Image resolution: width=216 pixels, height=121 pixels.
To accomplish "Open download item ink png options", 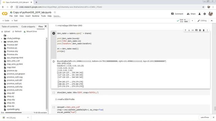I will coord(28,118).
